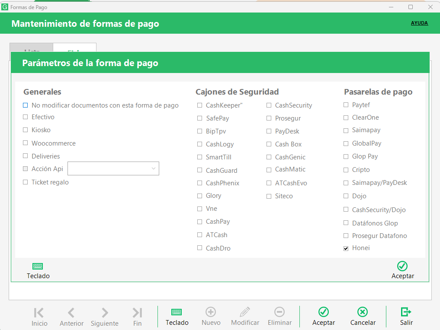Check the Glop Pay gateway option

pyautogui.click(x=346, y=156)
